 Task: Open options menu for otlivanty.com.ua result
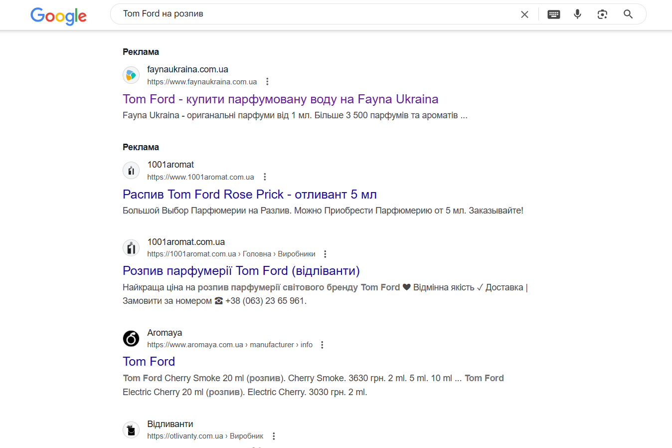tap(274, 436)
